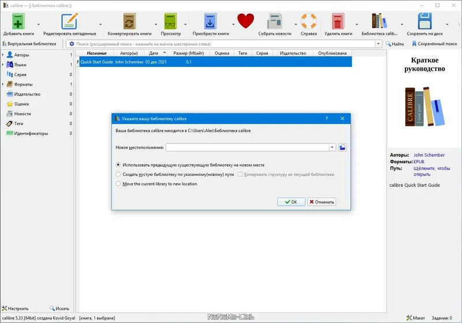The width and height of the screenshot is (462, 323).
Task: Click the Get books download icon
Action: [210, 21]
